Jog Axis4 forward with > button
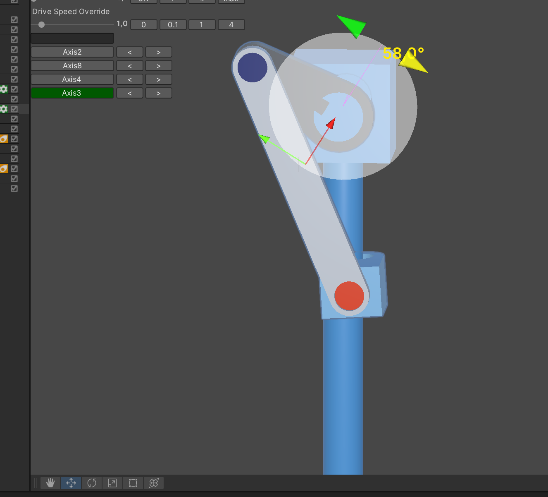548x497 pixels. (x=159, y=79)
